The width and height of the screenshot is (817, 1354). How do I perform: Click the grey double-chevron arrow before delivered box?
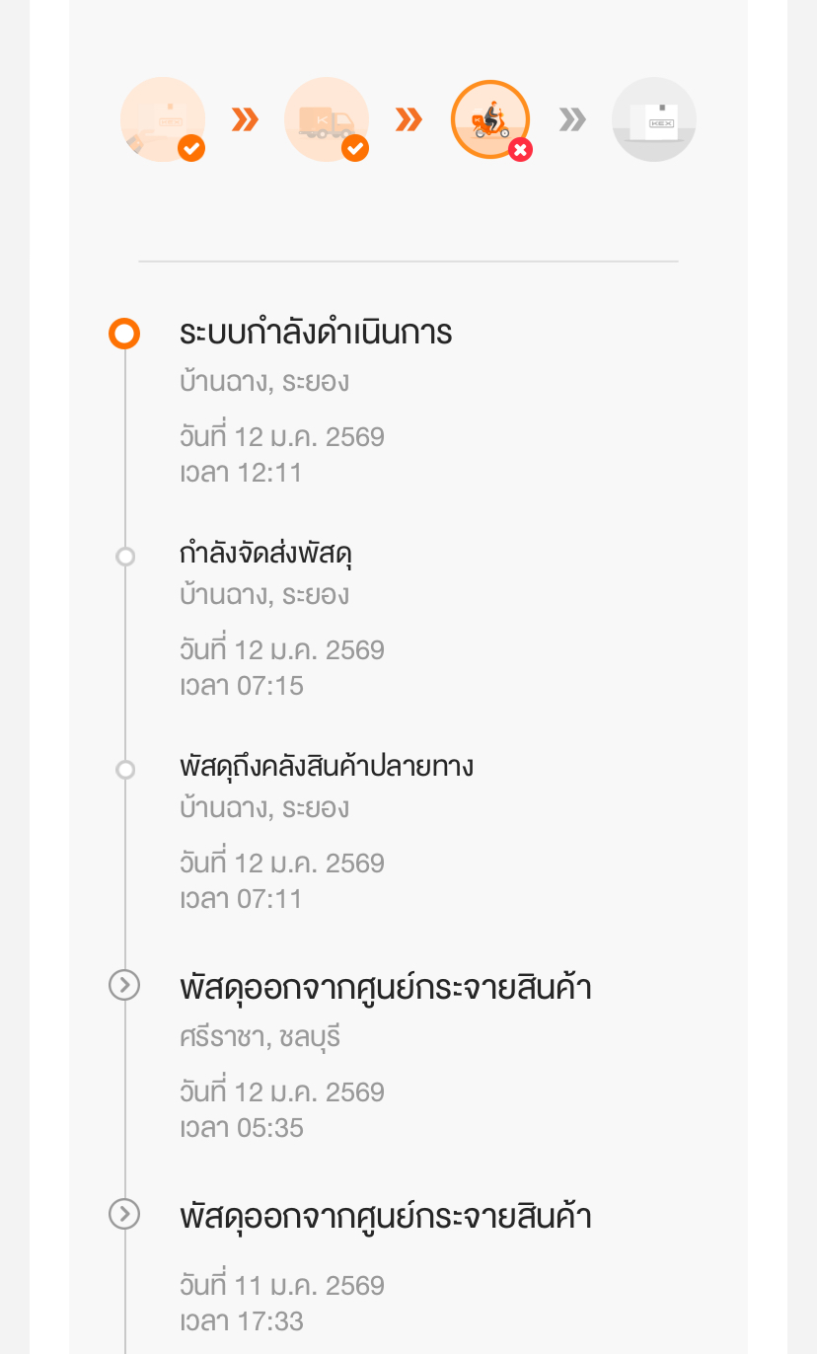click(572, 119)
